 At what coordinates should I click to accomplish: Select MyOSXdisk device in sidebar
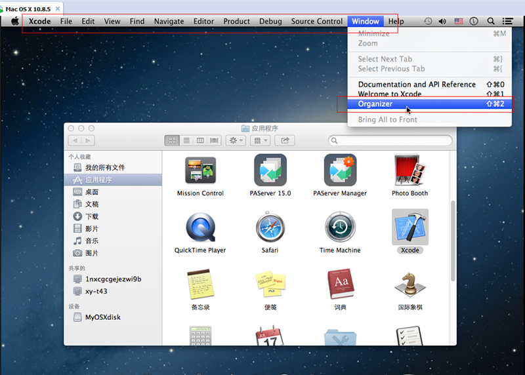pos(113,317)
